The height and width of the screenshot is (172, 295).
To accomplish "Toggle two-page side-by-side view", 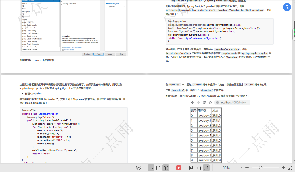I will 166,168.
